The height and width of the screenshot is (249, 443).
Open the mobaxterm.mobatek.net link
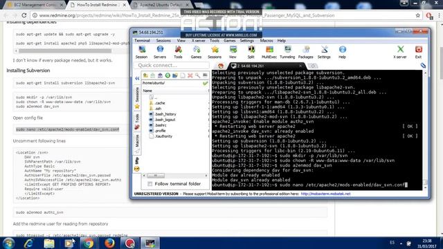325,194
